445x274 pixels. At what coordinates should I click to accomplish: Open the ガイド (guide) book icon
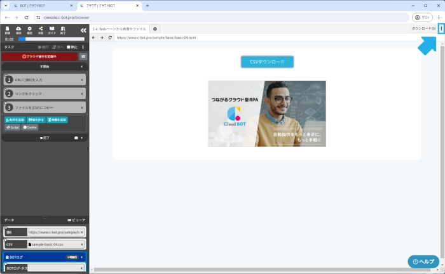pyautogui.click(x=51, y=30)
